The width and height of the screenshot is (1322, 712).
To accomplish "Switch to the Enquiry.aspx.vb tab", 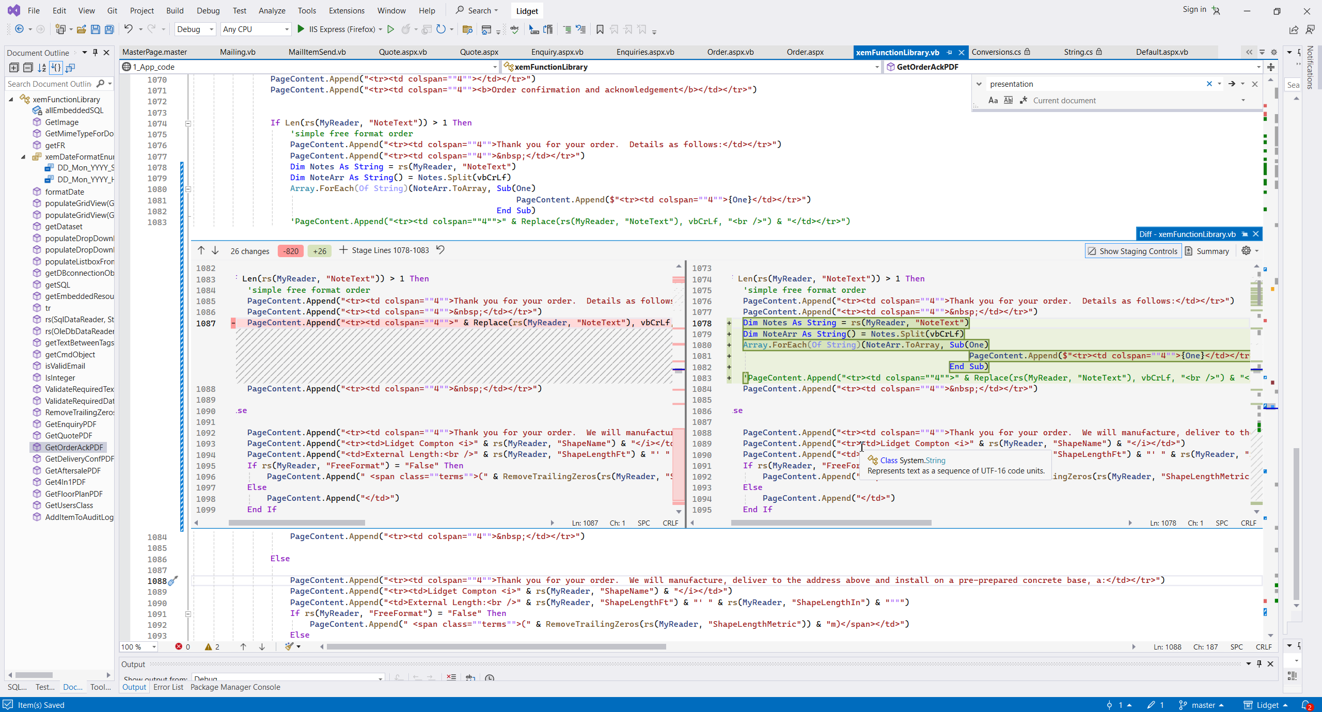I will (x=557, y=52).
